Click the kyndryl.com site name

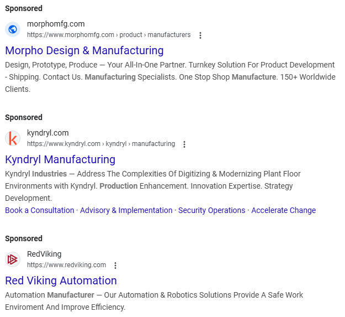(x=47, y=133)
